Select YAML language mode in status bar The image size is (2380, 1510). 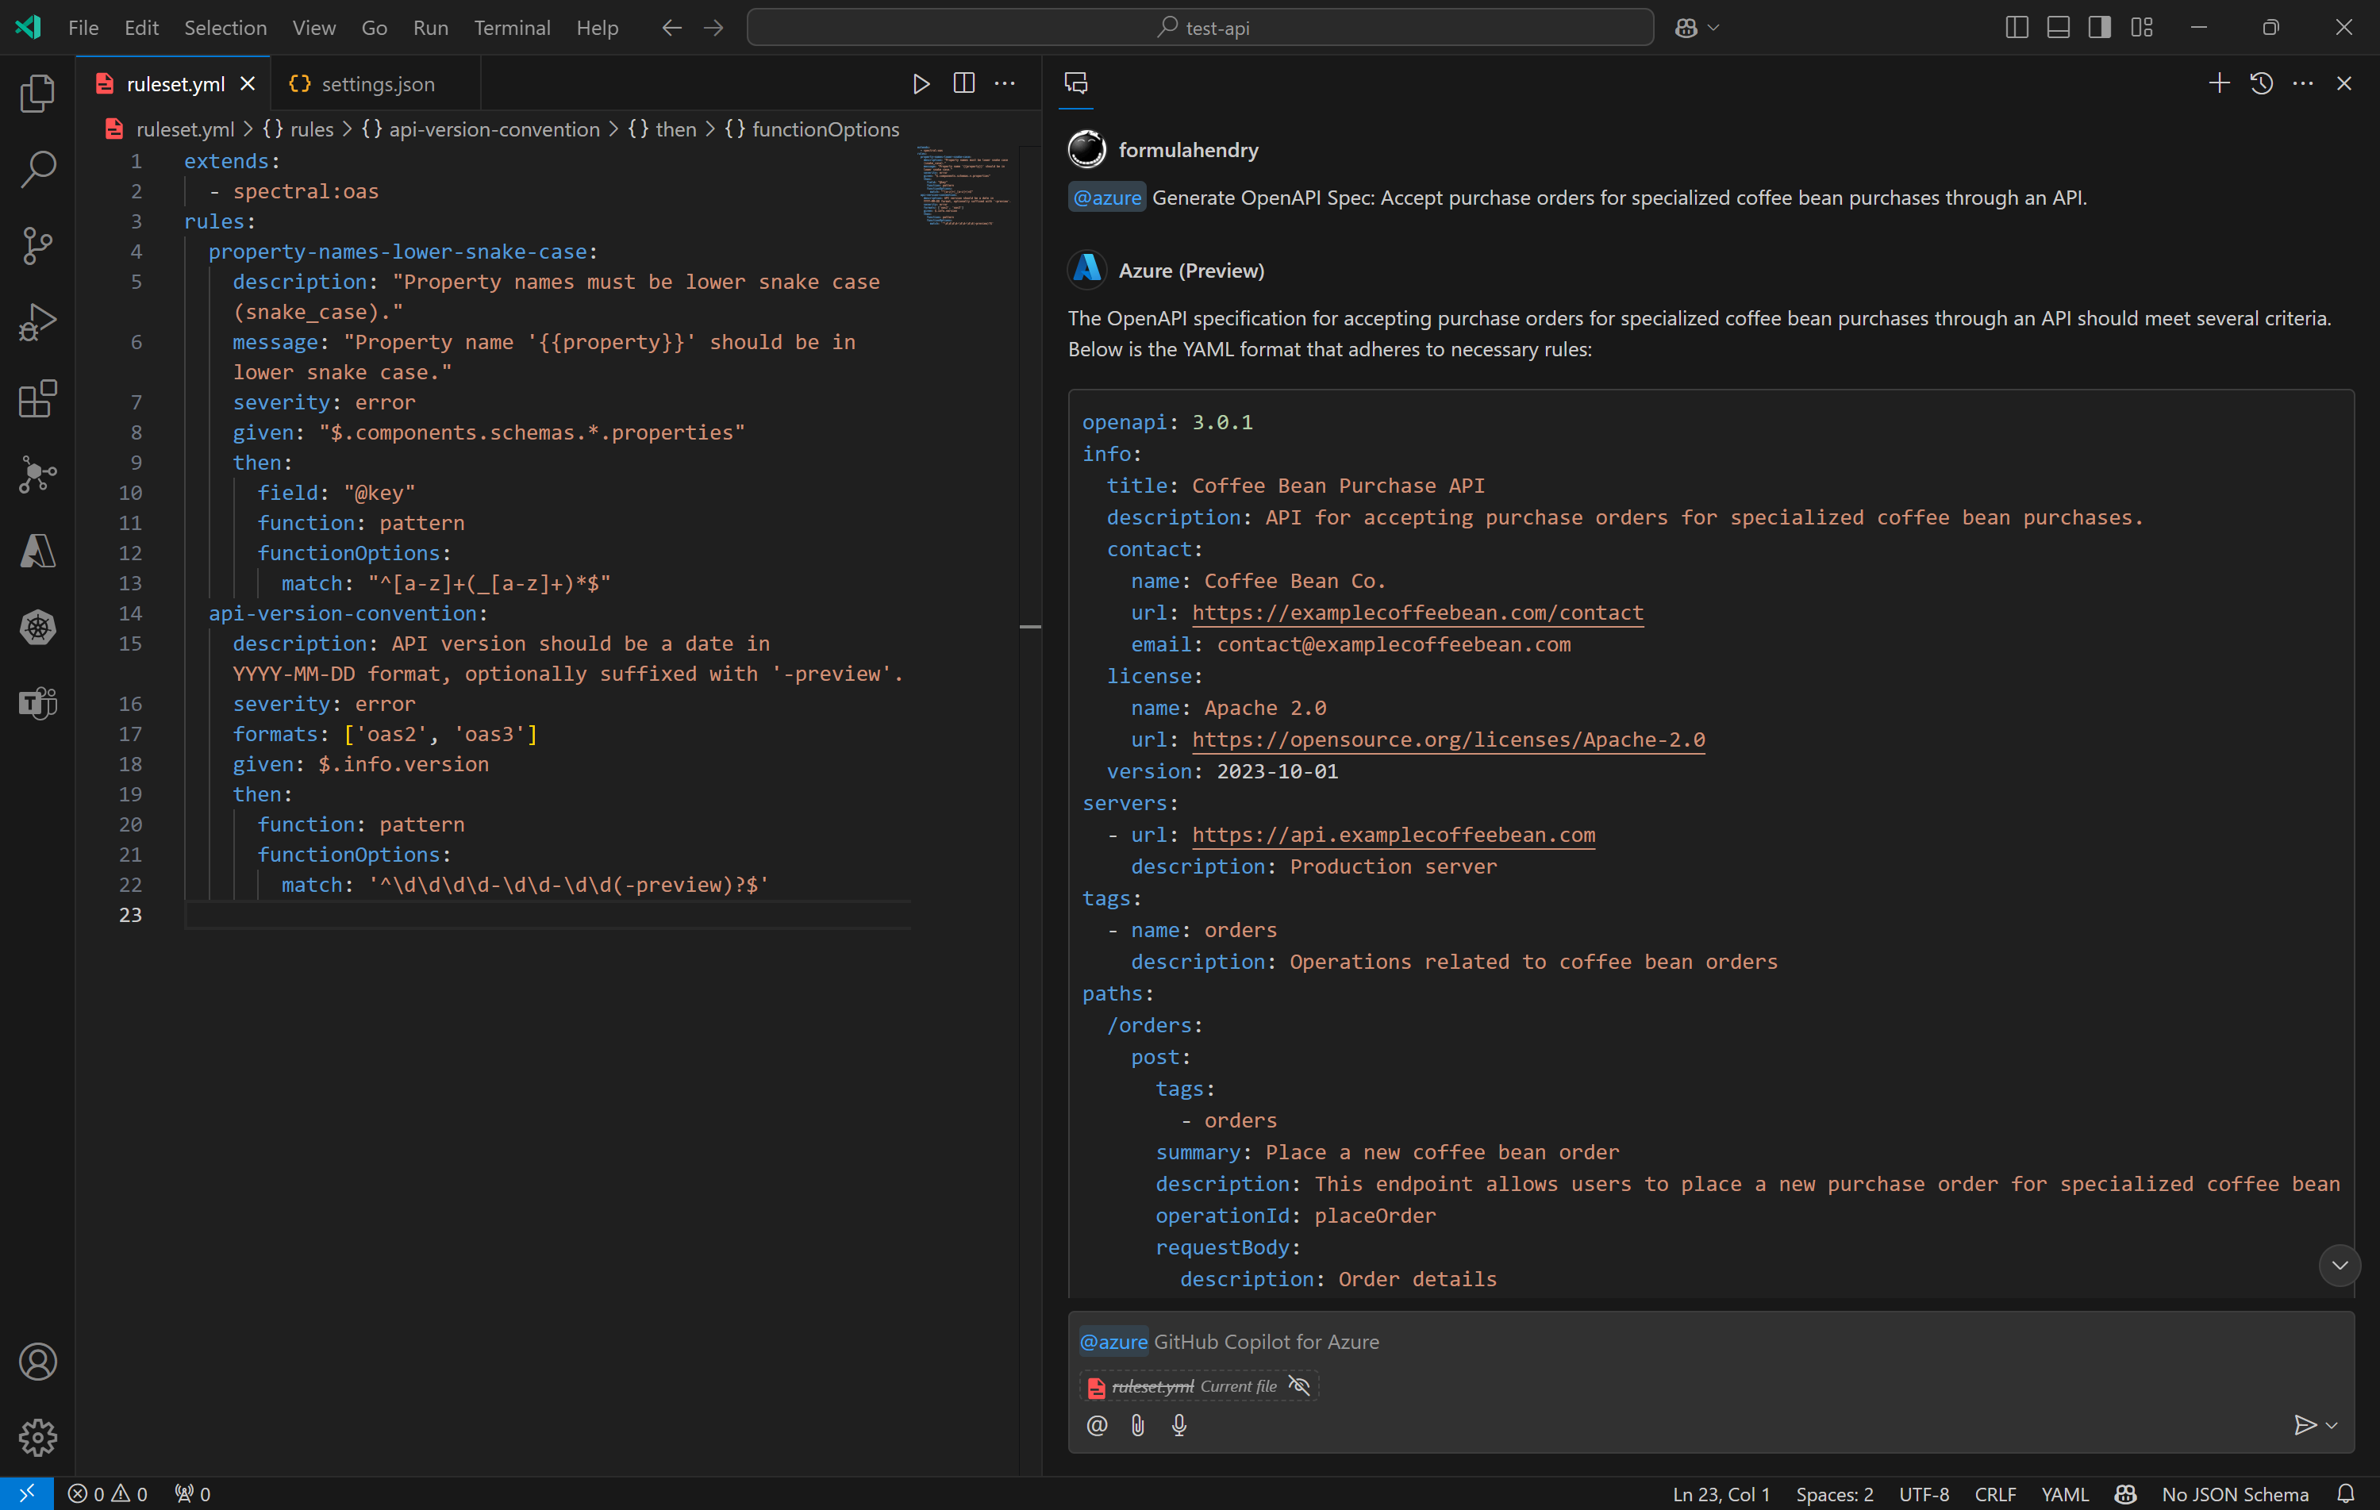2065,1494
